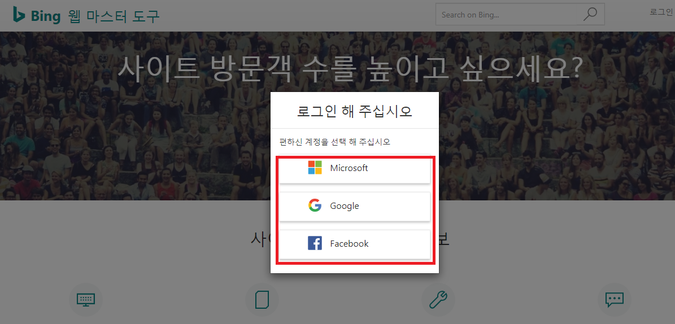Click the 사이트 방문객 수를 높이고 싶으세요? headline
Image resolution: width=675 pixels, height=324 pixels.
click(350, 68)
